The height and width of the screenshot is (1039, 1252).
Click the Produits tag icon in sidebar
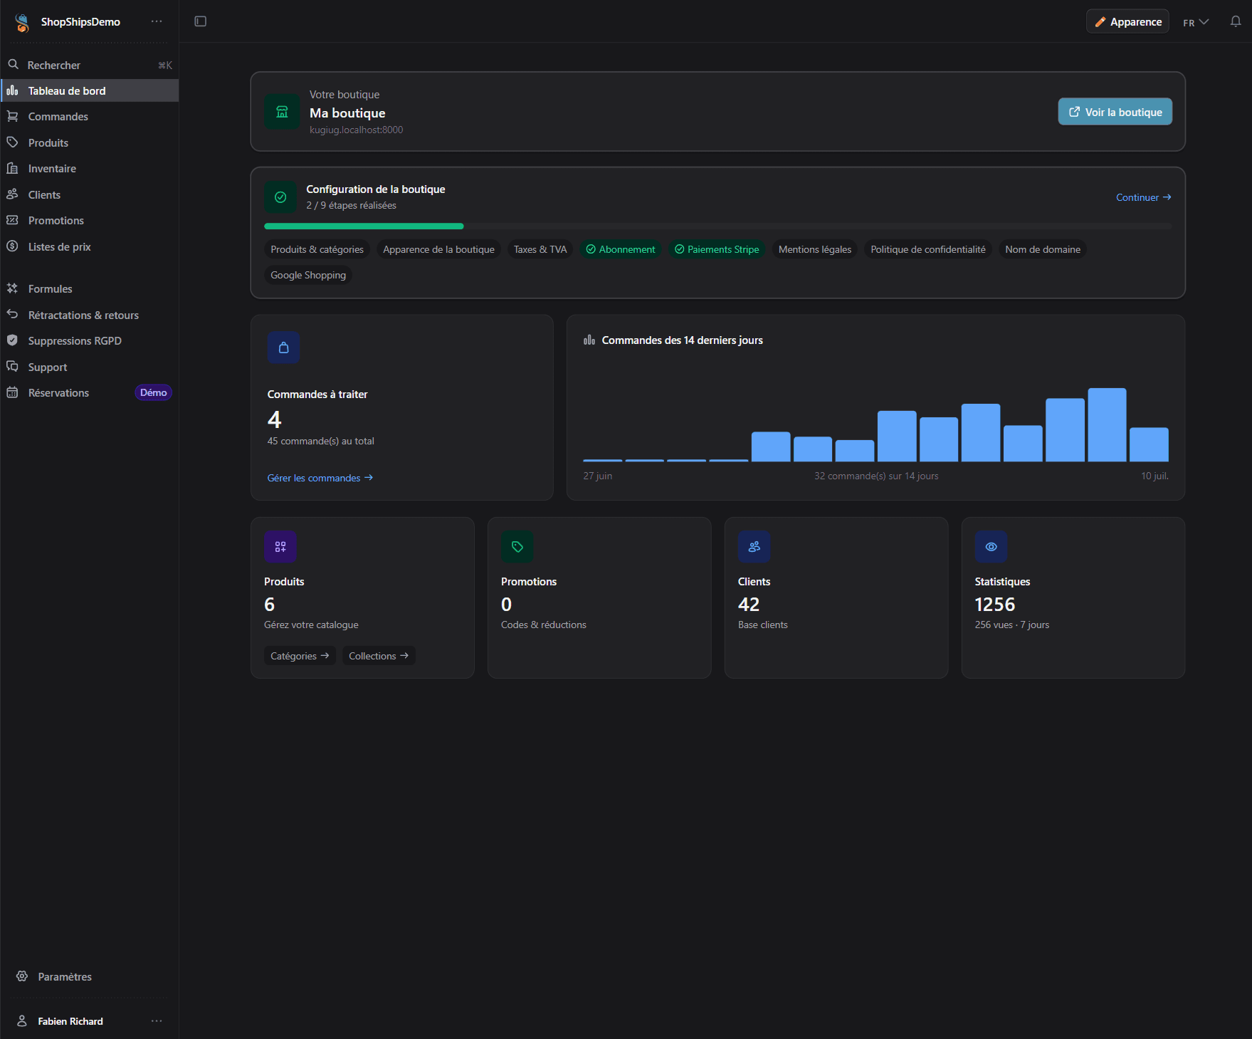tap(12, 142)
